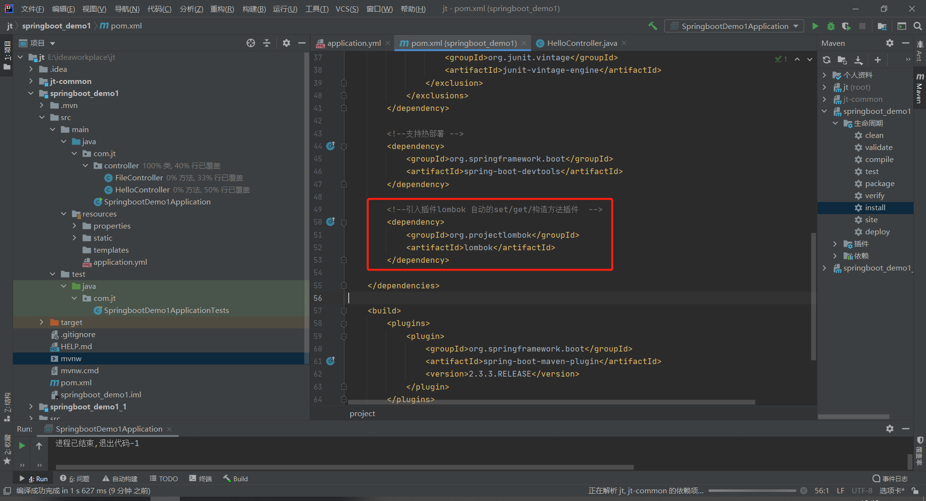Click up arrow in Run panel sidebar

click(x=39, y=446)
